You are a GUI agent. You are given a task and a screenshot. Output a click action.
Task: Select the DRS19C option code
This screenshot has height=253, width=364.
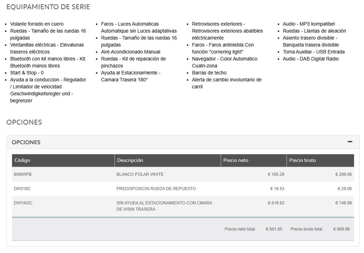(x=21, y=188)
